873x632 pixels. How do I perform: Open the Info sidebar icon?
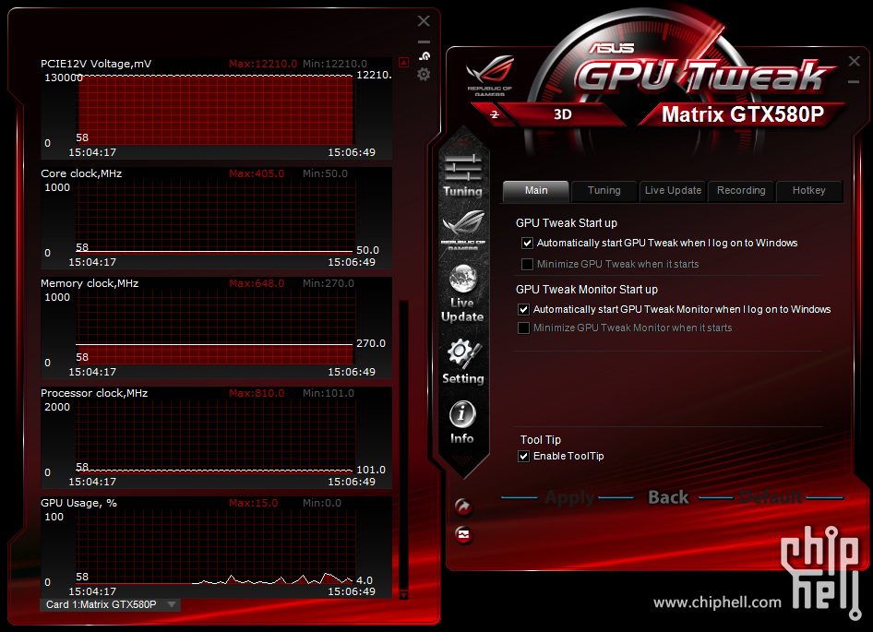(x=462, y=423)
